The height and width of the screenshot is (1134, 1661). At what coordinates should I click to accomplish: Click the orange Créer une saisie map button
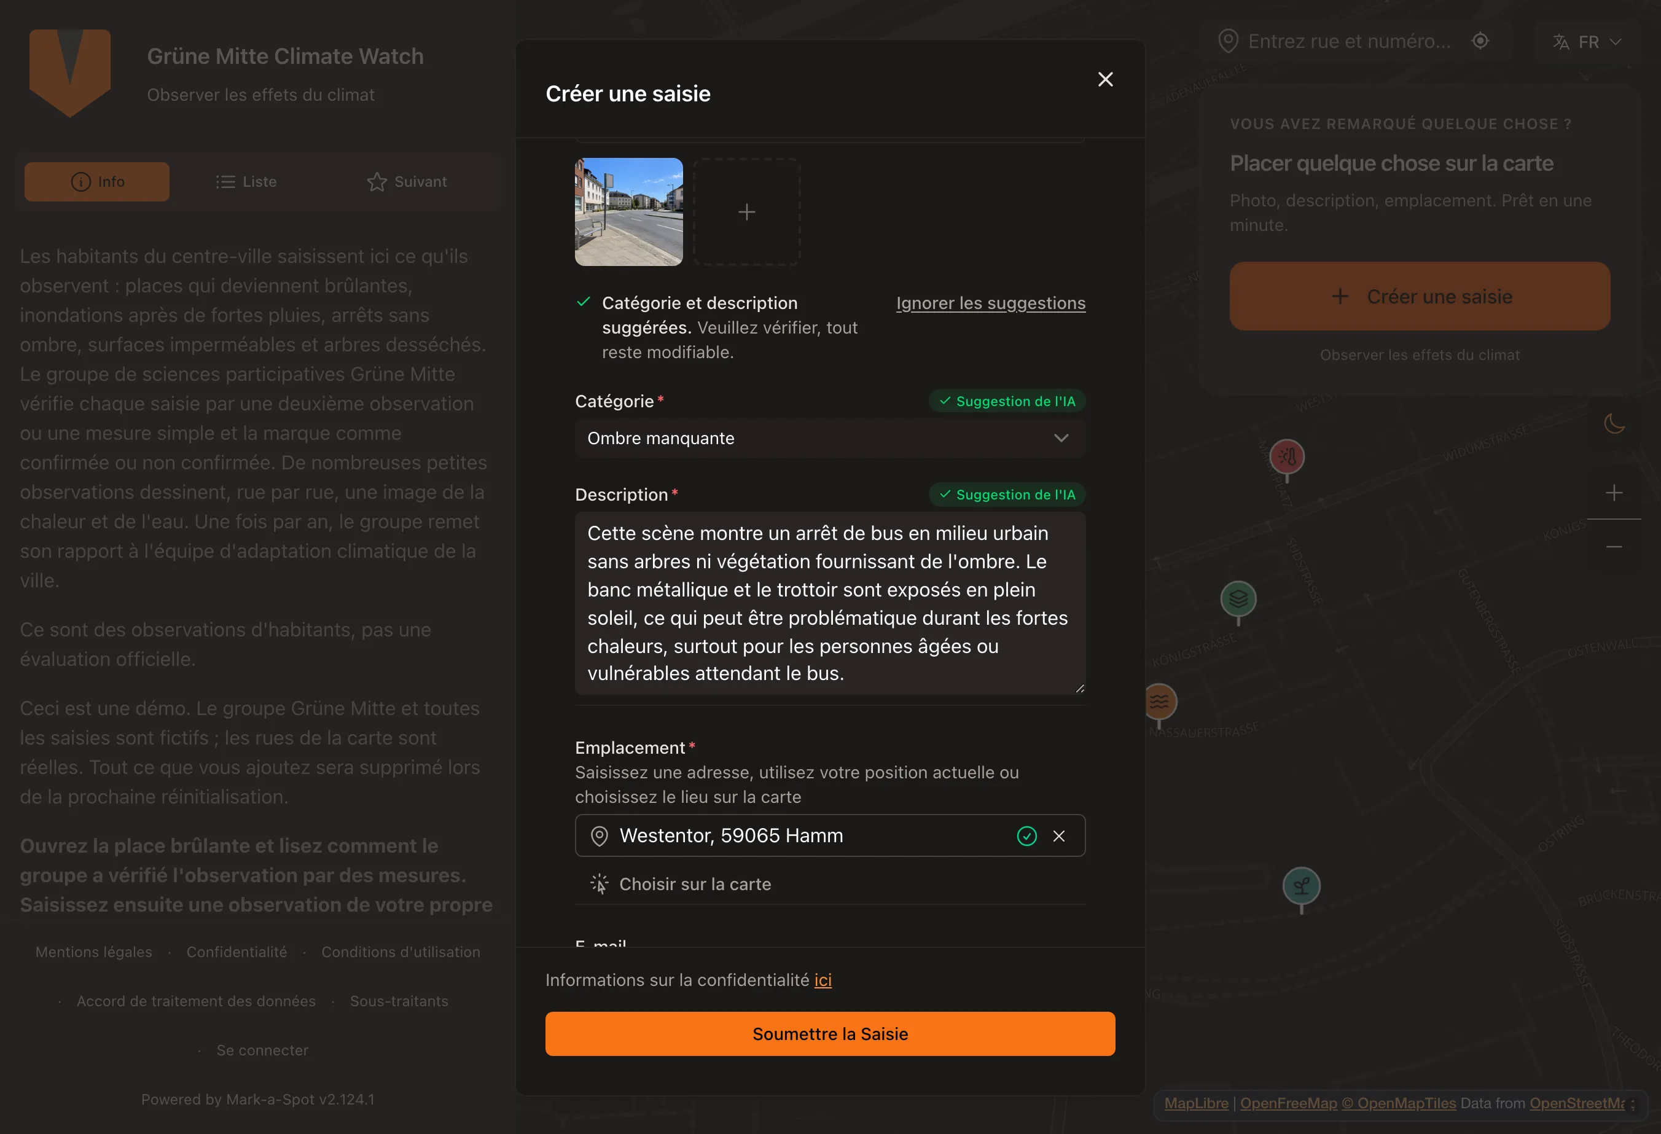tap(1420, 296)
